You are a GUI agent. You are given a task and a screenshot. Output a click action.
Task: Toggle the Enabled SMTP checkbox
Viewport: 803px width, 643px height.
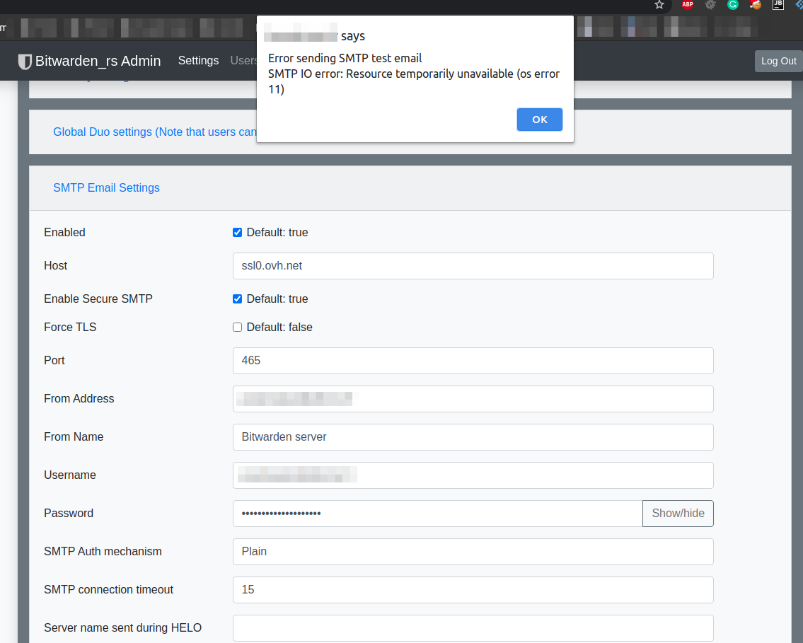point(237,233)
